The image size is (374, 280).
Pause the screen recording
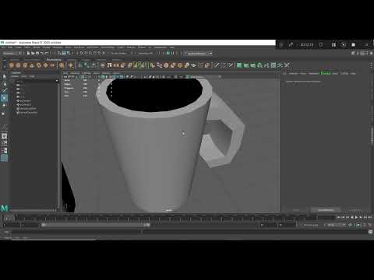point(333,44)
